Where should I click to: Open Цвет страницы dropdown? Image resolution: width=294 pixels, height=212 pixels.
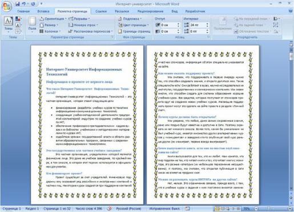pyautogui.click(x=133, y=25)
